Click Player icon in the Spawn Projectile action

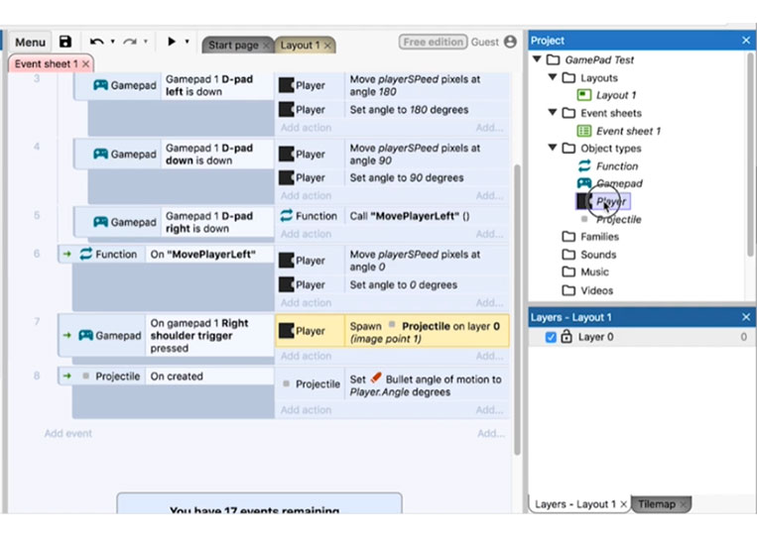(x=287, y=331)
